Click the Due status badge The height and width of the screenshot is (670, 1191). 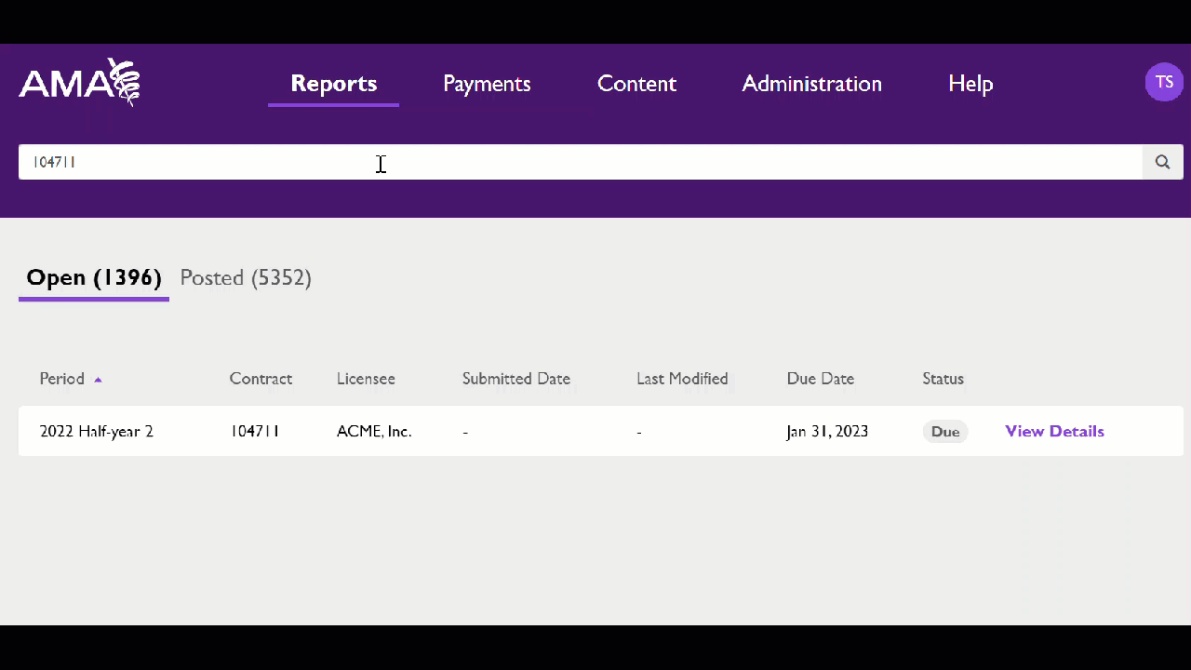tap(944, 432)
